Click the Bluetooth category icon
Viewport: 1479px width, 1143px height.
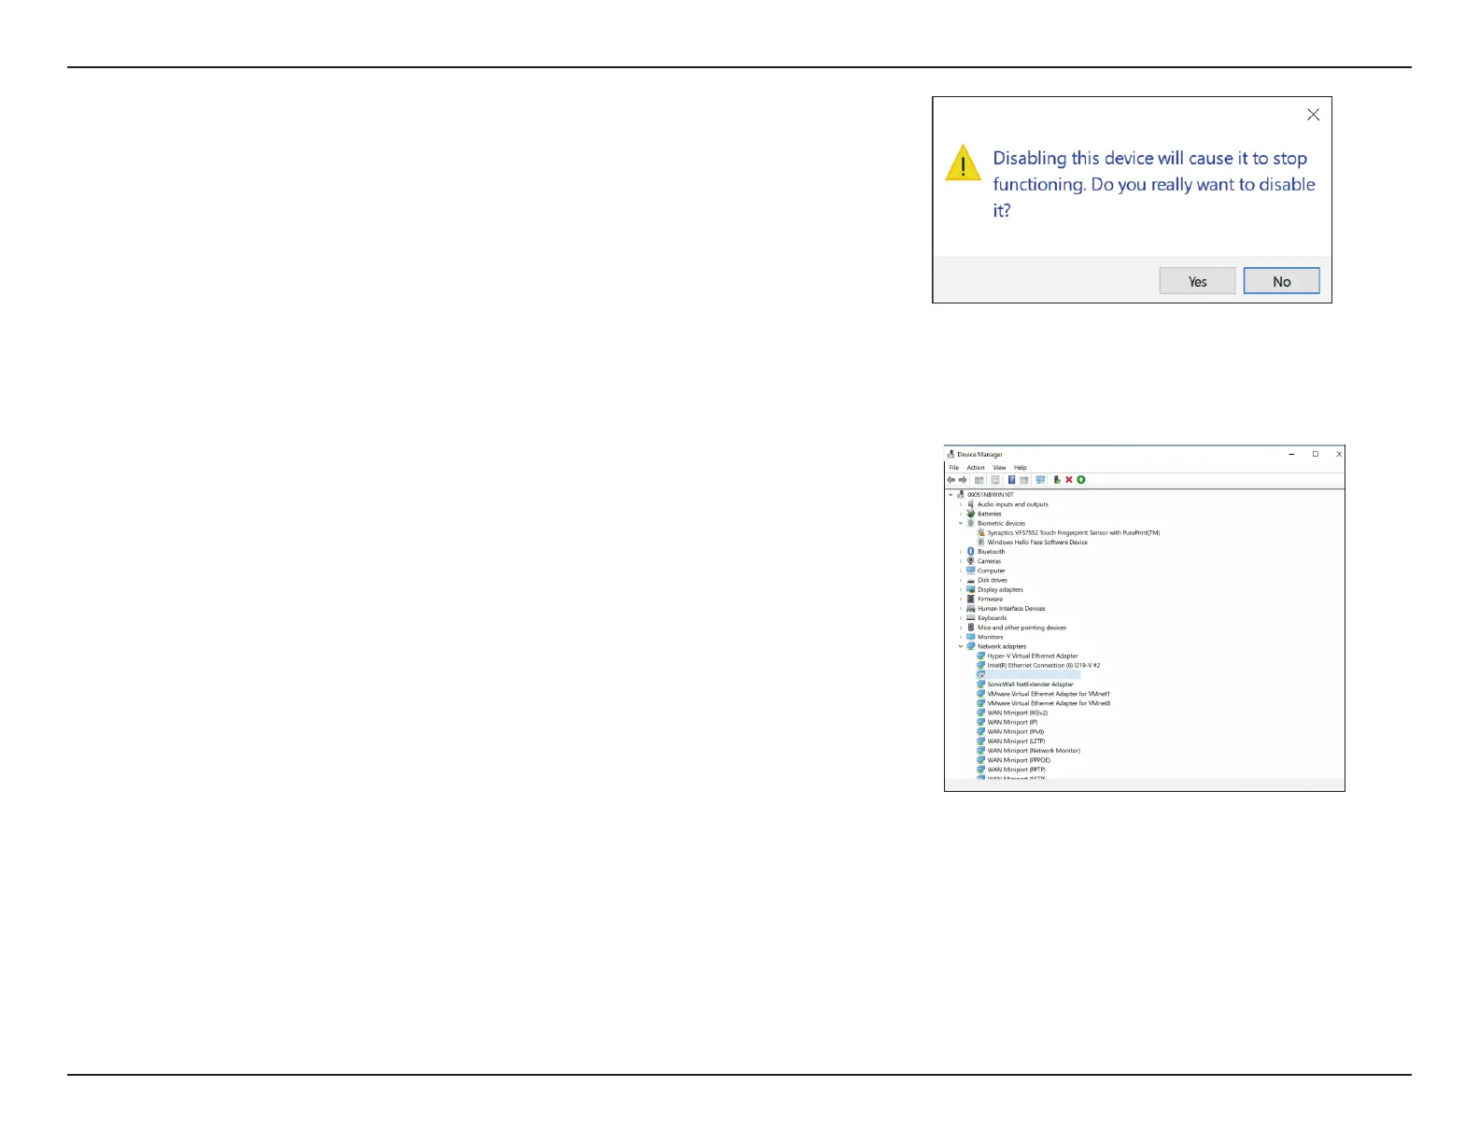click(971, 552)
